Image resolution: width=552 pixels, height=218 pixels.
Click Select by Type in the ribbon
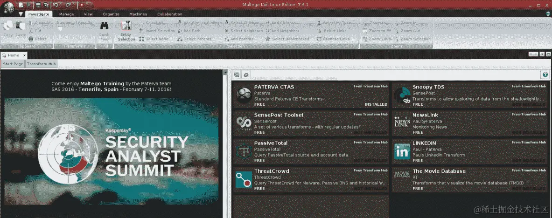pyautogui.click(x=334, y=23)
